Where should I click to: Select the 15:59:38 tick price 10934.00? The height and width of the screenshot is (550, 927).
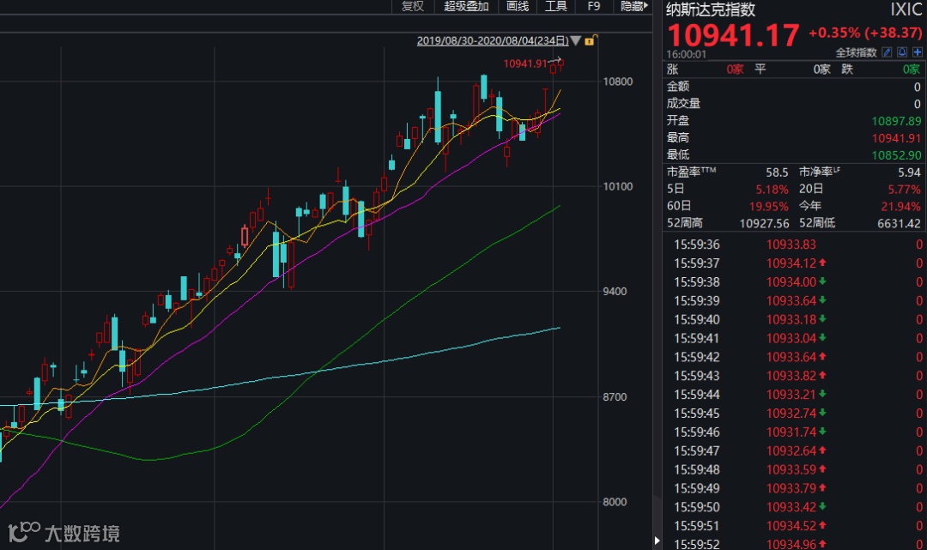(x=791, y=281)
